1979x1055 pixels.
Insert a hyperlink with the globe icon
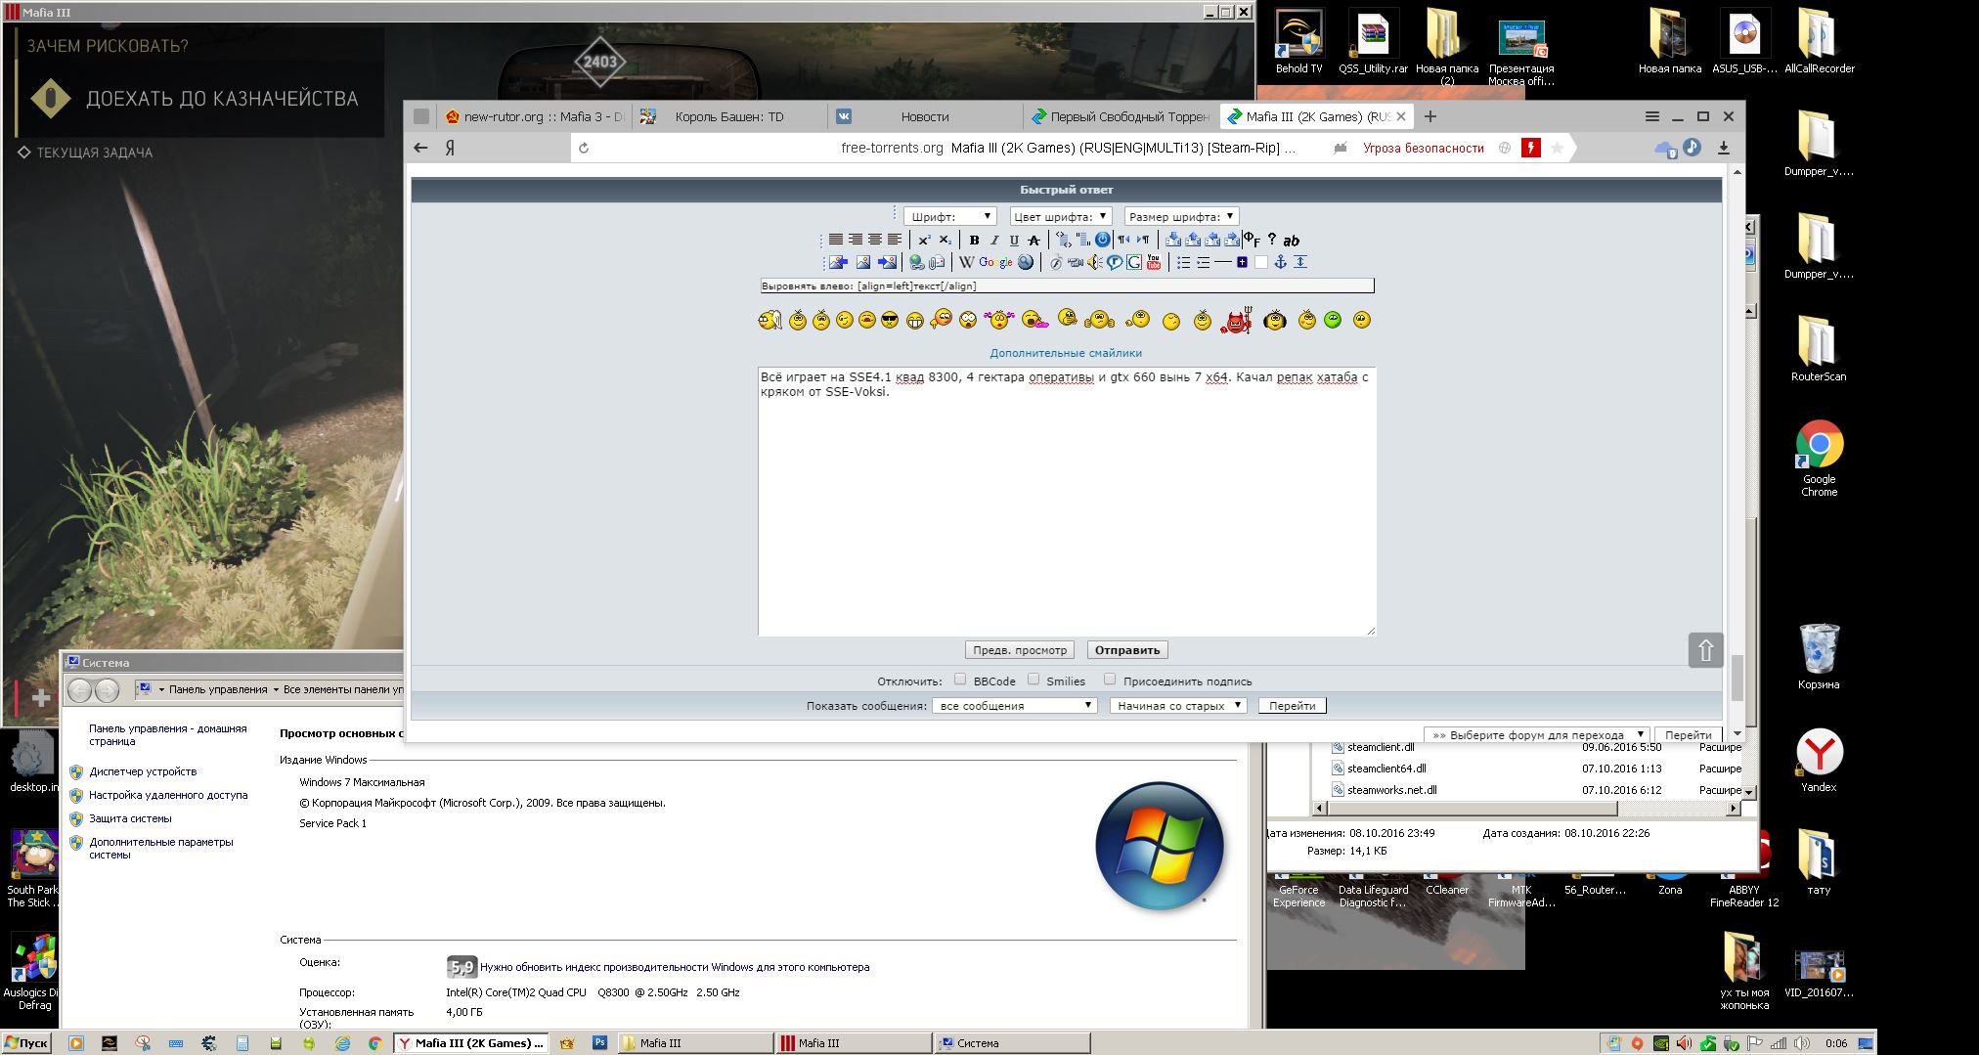coord(916,262)
